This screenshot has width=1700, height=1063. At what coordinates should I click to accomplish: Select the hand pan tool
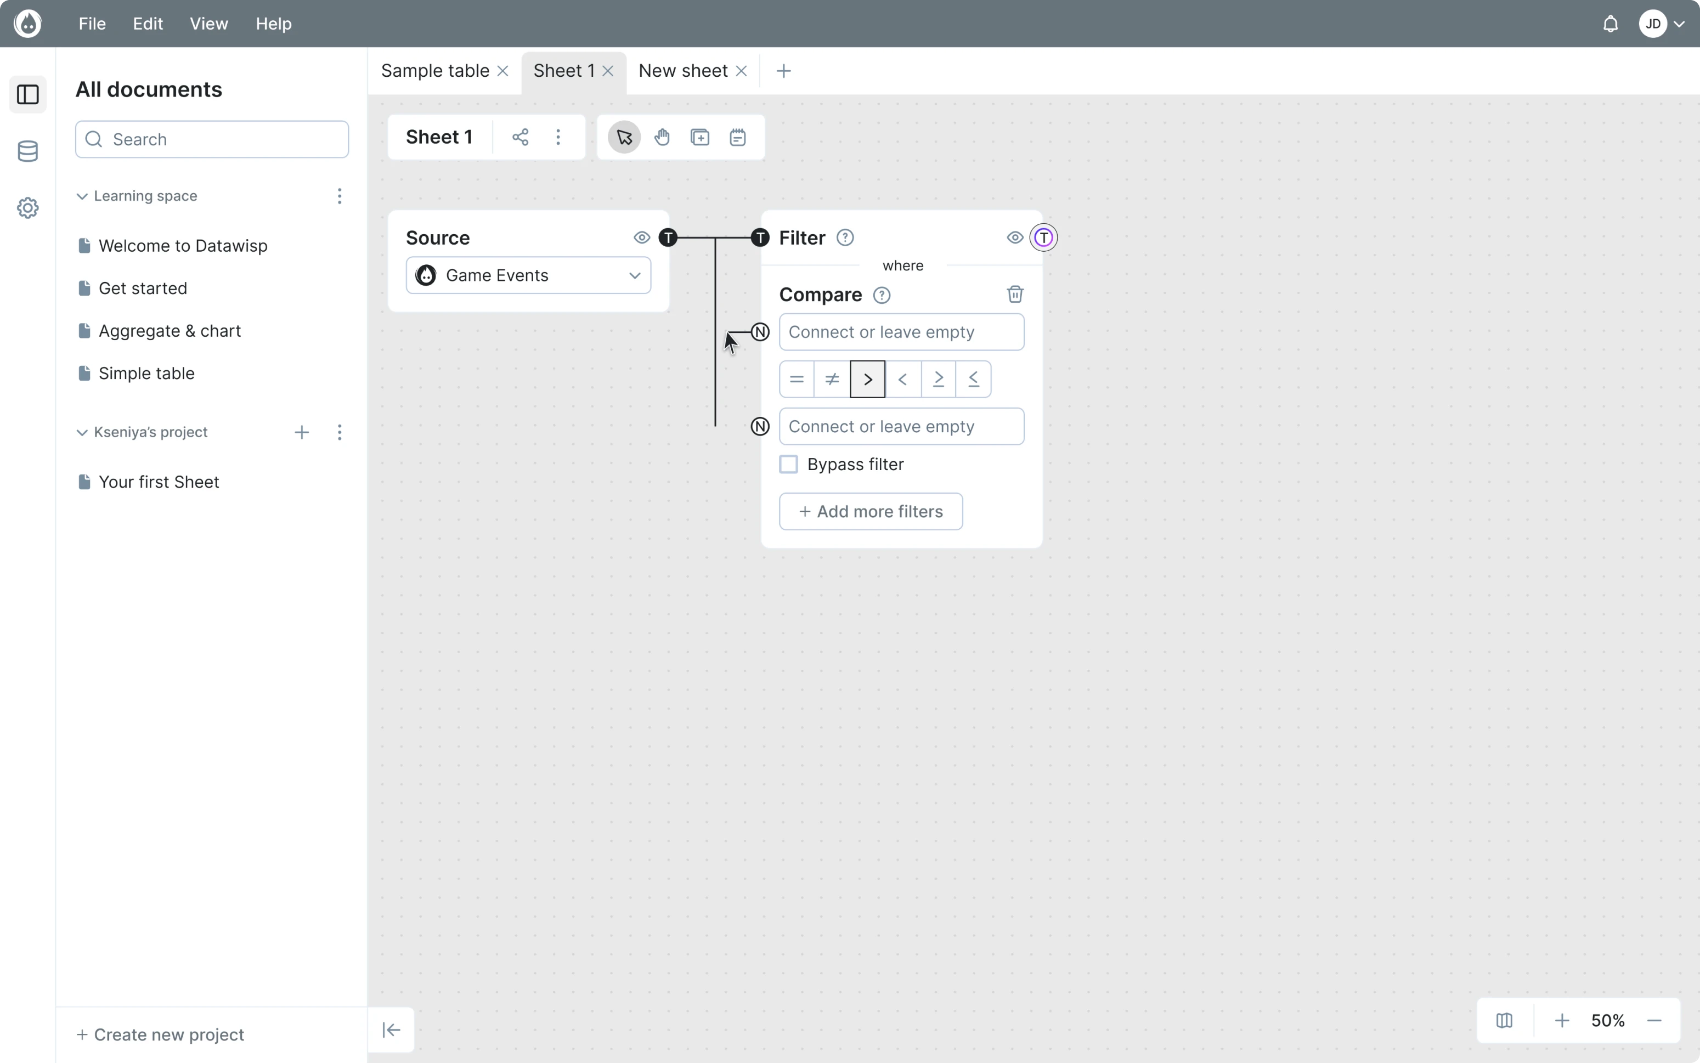coord(662,137)
